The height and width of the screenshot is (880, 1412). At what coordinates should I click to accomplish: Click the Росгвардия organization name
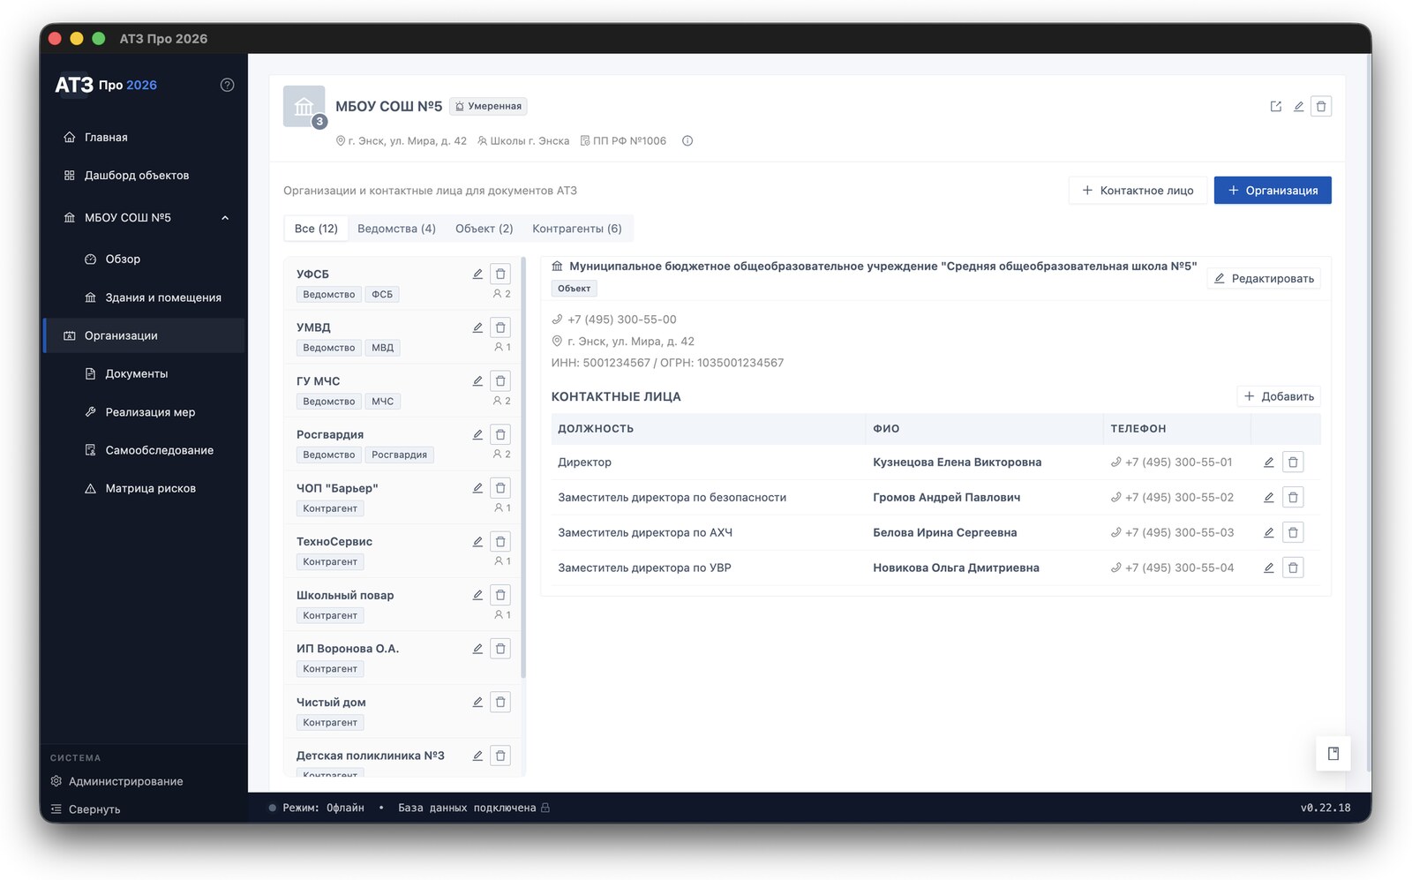pyautogui.click(x=330, y=434)
